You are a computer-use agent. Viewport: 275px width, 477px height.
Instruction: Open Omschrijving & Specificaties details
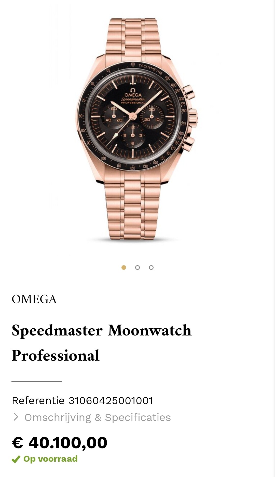click(x=98, y=417)
